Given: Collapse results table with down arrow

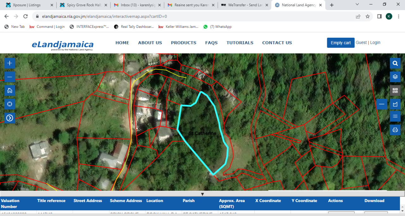Looking at the screenshot, I should pyautogui.click(x=202, y=194).
